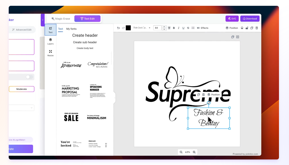Open the Position menu in the top toolbar
Viewport: 289px width, 165px height.
[232, 28]
